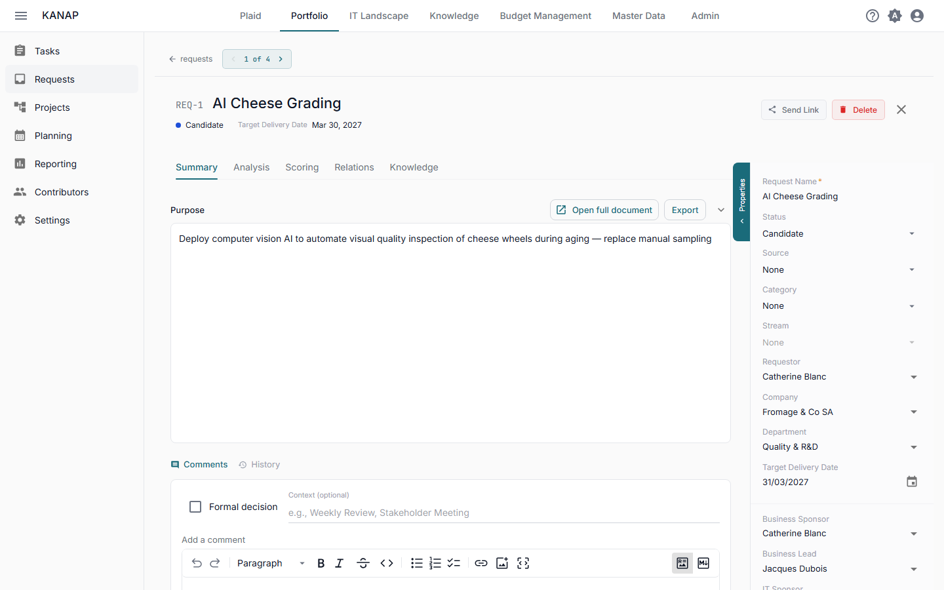Go to next request arrow
This screenshot has height=590, width=944.
pos(281,59)
